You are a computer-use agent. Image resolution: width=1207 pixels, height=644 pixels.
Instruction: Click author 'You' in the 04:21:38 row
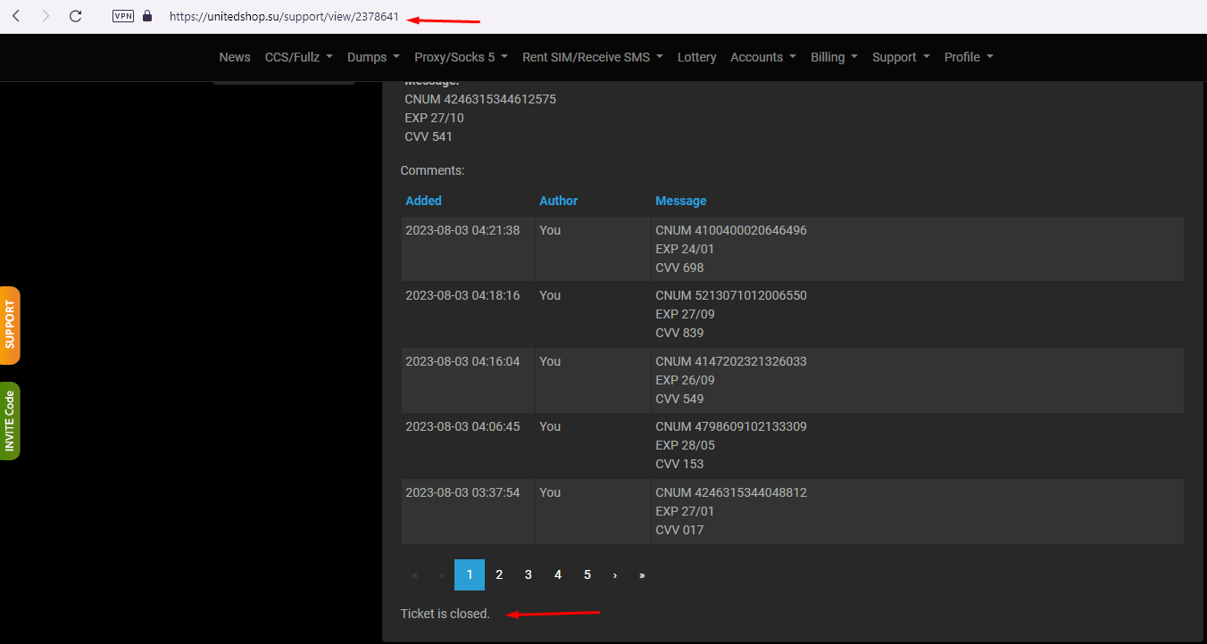tap(550, 230)
